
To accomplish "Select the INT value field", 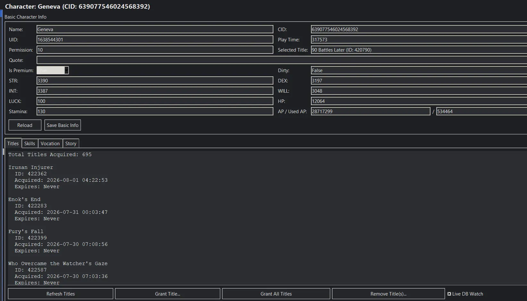I will pyautogui.click(x=155, y=91).
